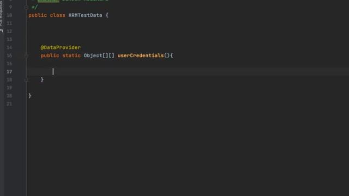The width and height of the screenshot is (349, 196).
Task: Click the userCredentials method name
Action: [141, 56]
